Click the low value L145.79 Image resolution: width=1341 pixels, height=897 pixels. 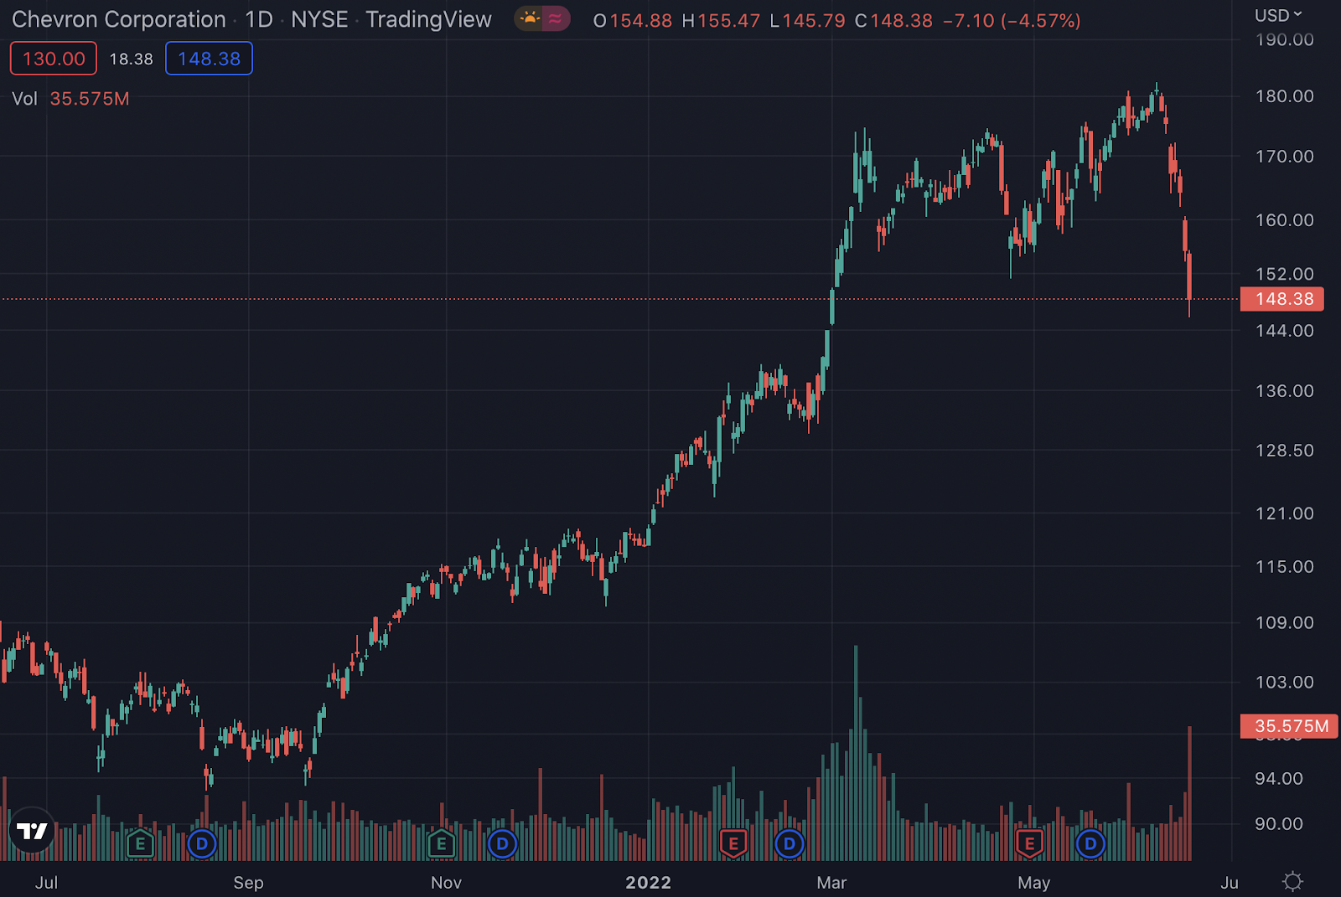(x=808, y=20)
